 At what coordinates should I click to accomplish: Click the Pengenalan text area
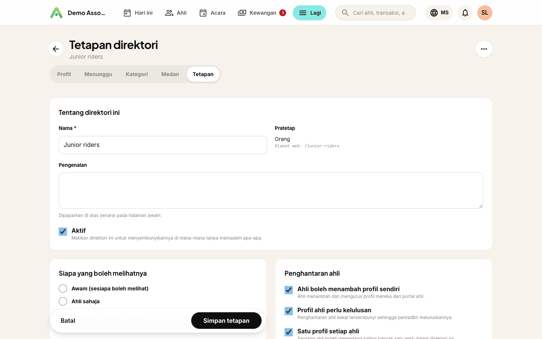pyautogui.click(x=271, y=191)
